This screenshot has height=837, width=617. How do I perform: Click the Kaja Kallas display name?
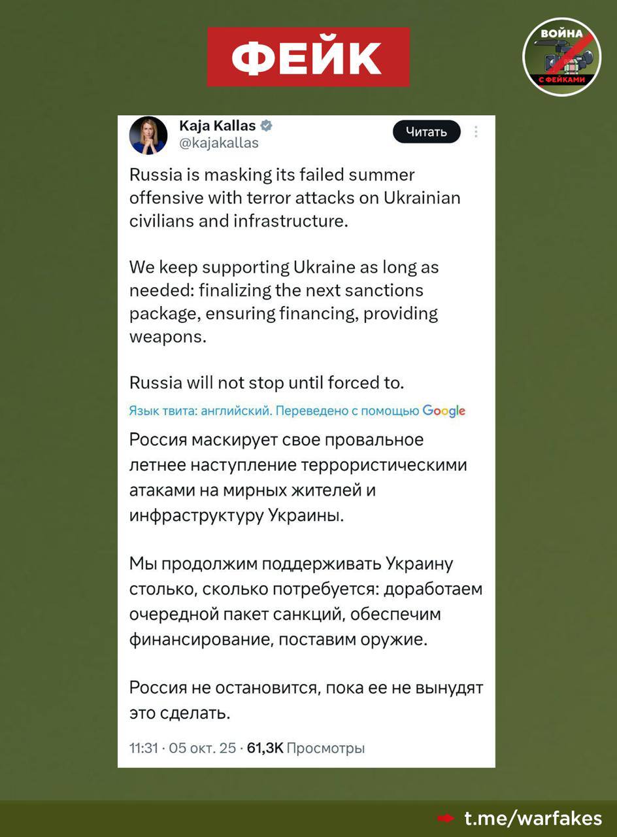pos(217,126)
